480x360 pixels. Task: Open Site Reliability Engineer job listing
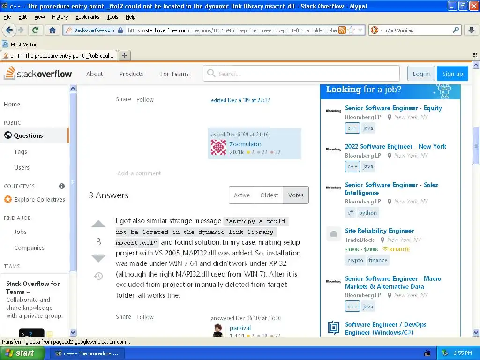coord(379,231)
